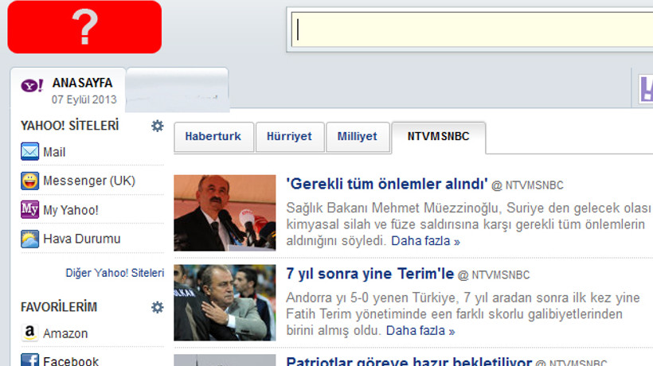The width and height of the screenshot is (653, 366).
Task: Open Facebook favorite link
Action: point(71,360)
